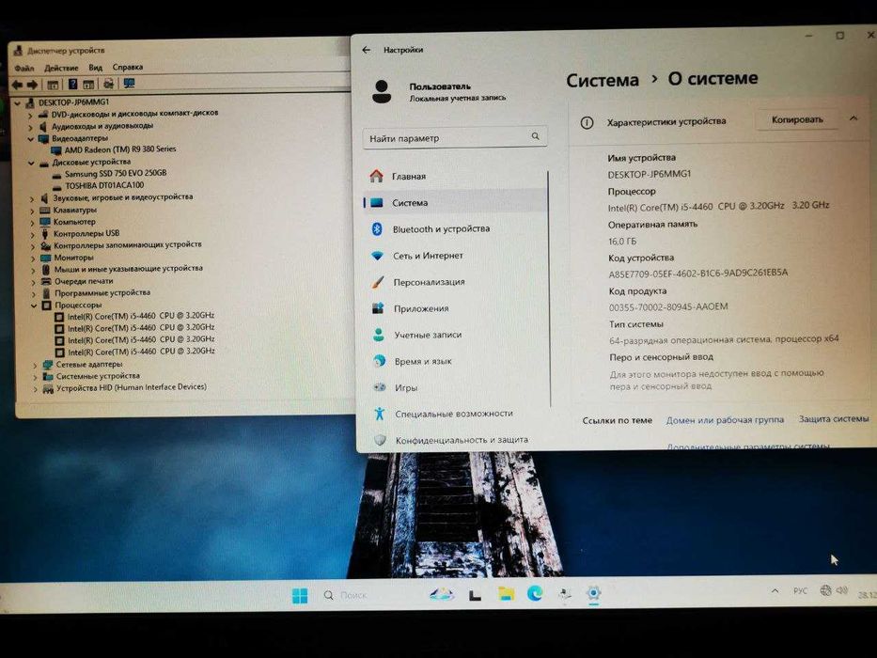Expand Сетевые адаптеры category
The height and width of the screenshot is (658, 877).
35,366
